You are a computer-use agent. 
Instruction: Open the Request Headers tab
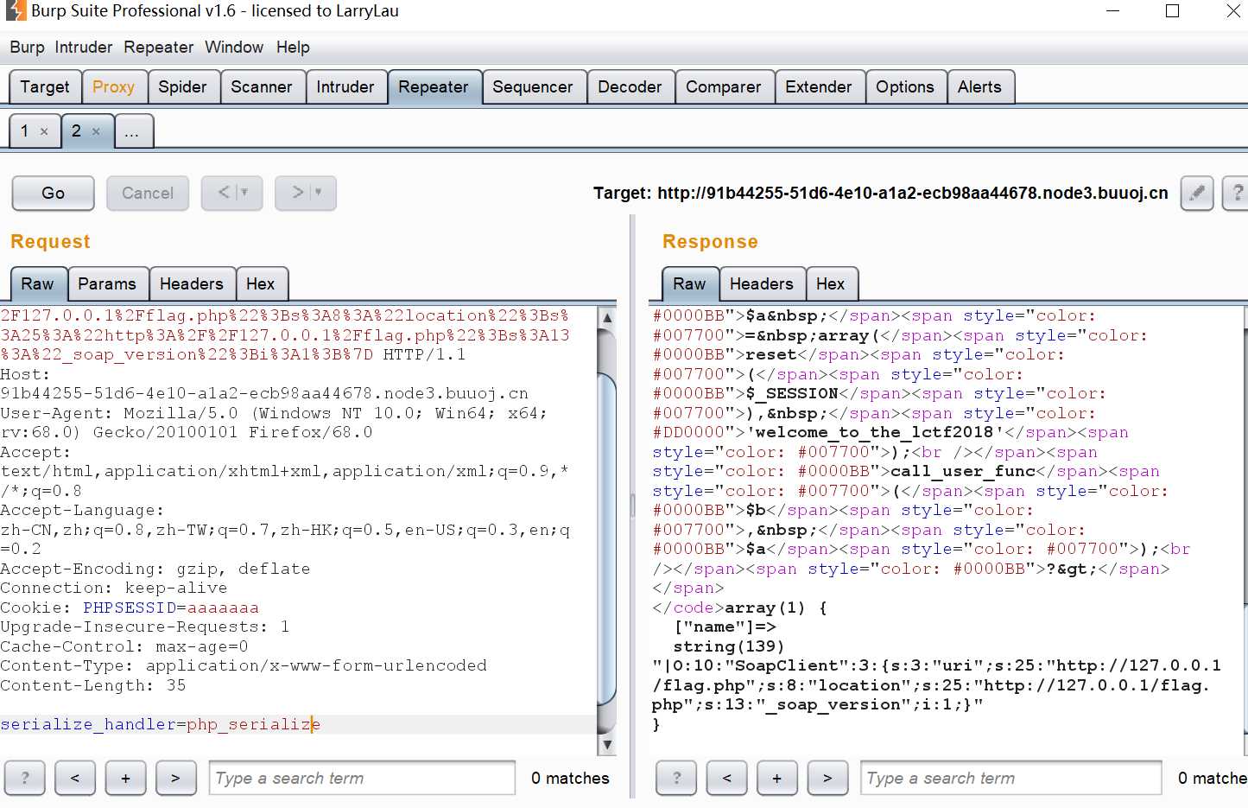point(191,284)
